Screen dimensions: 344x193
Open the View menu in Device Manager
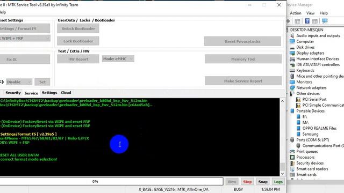[310, 13]
